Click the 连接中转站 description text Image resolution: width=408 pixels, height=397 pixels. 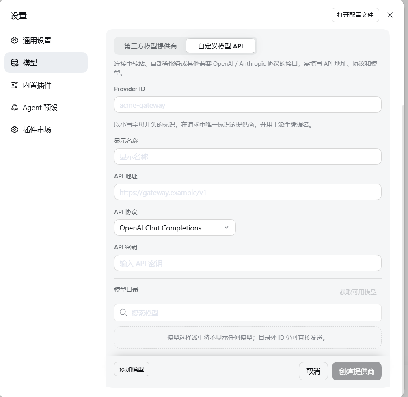(246, 68)
